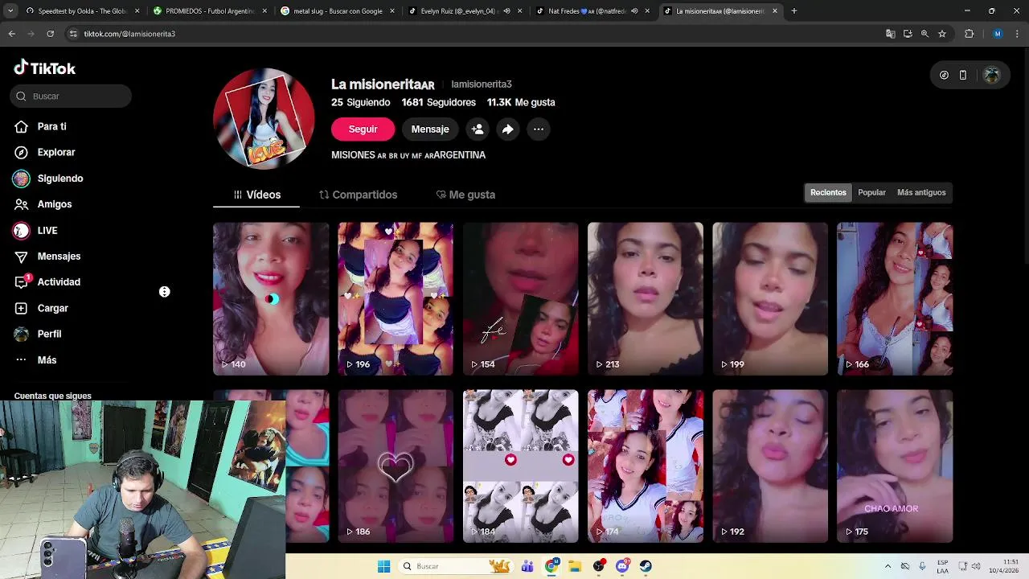The image size is (1029, 579).
Task: Open the video with 196 views
Action: pyautogui.click(x=396, y=299)
